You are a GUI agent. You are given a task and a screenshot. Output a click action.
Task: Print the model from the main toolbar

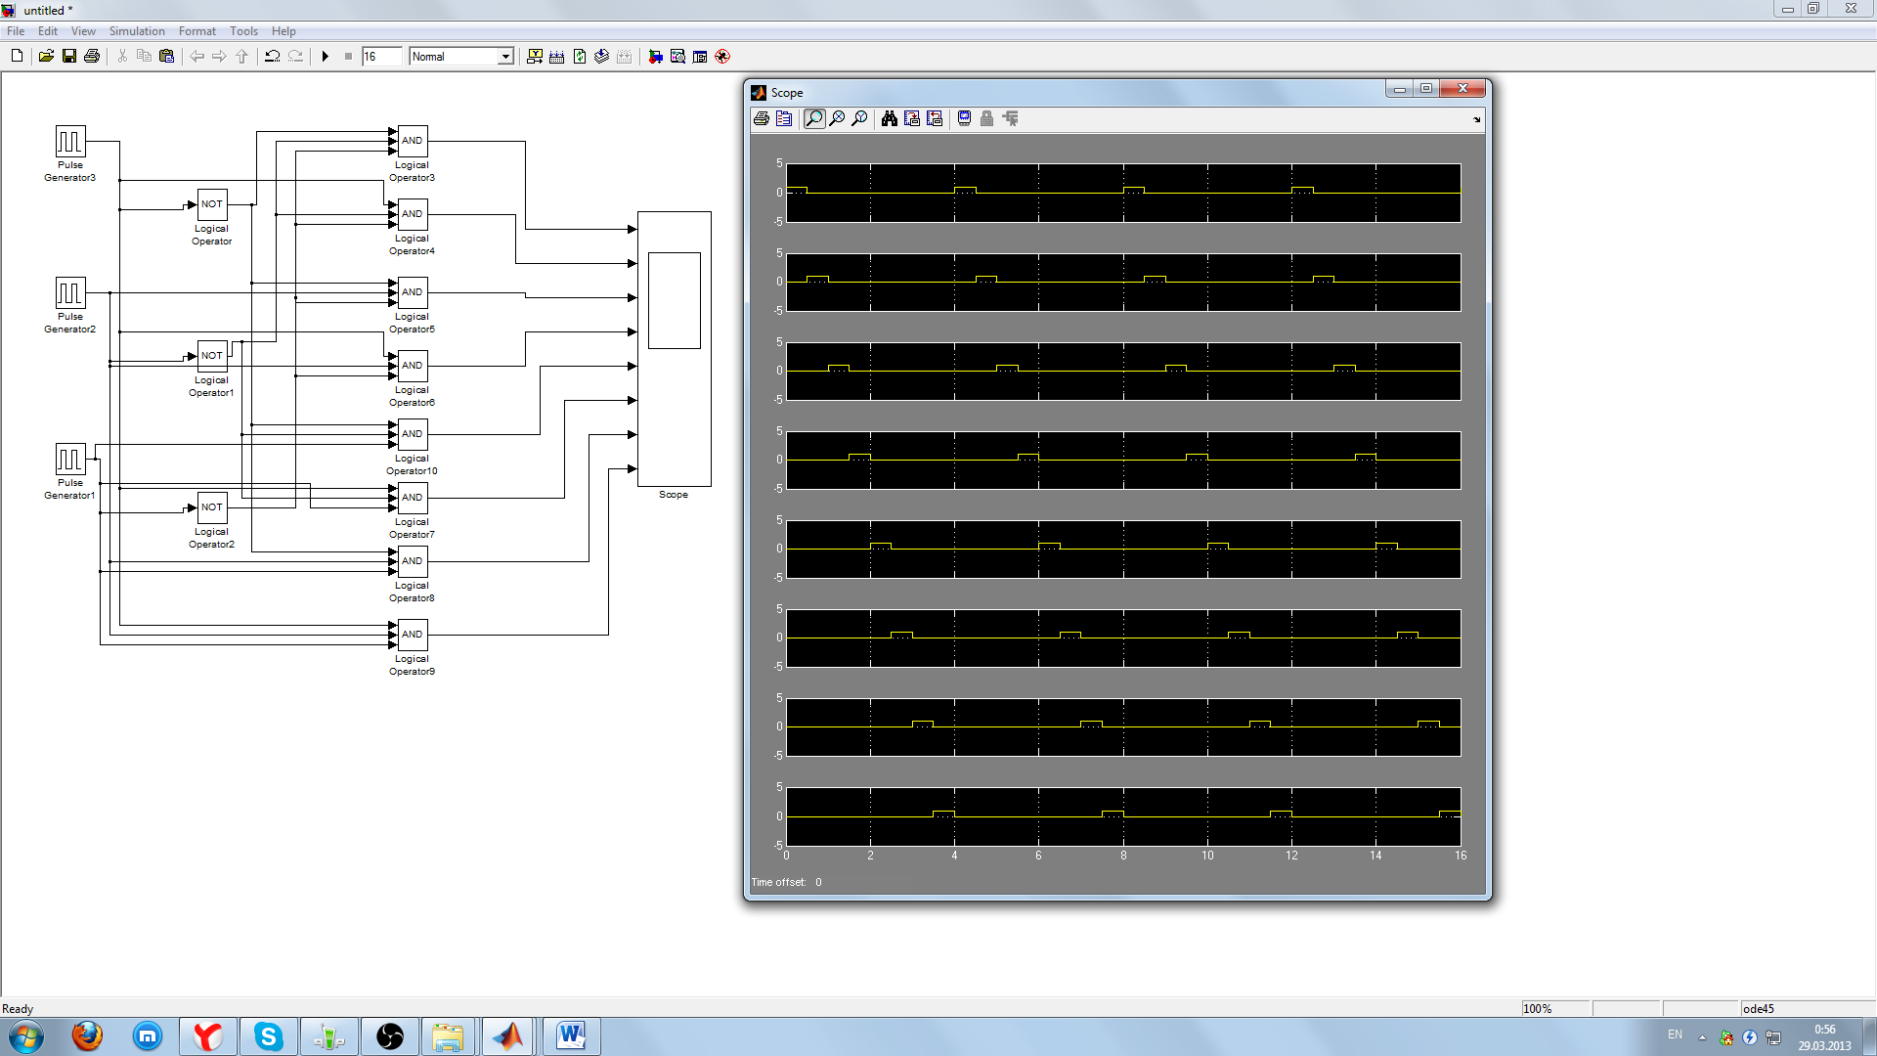tap(92, 57)
